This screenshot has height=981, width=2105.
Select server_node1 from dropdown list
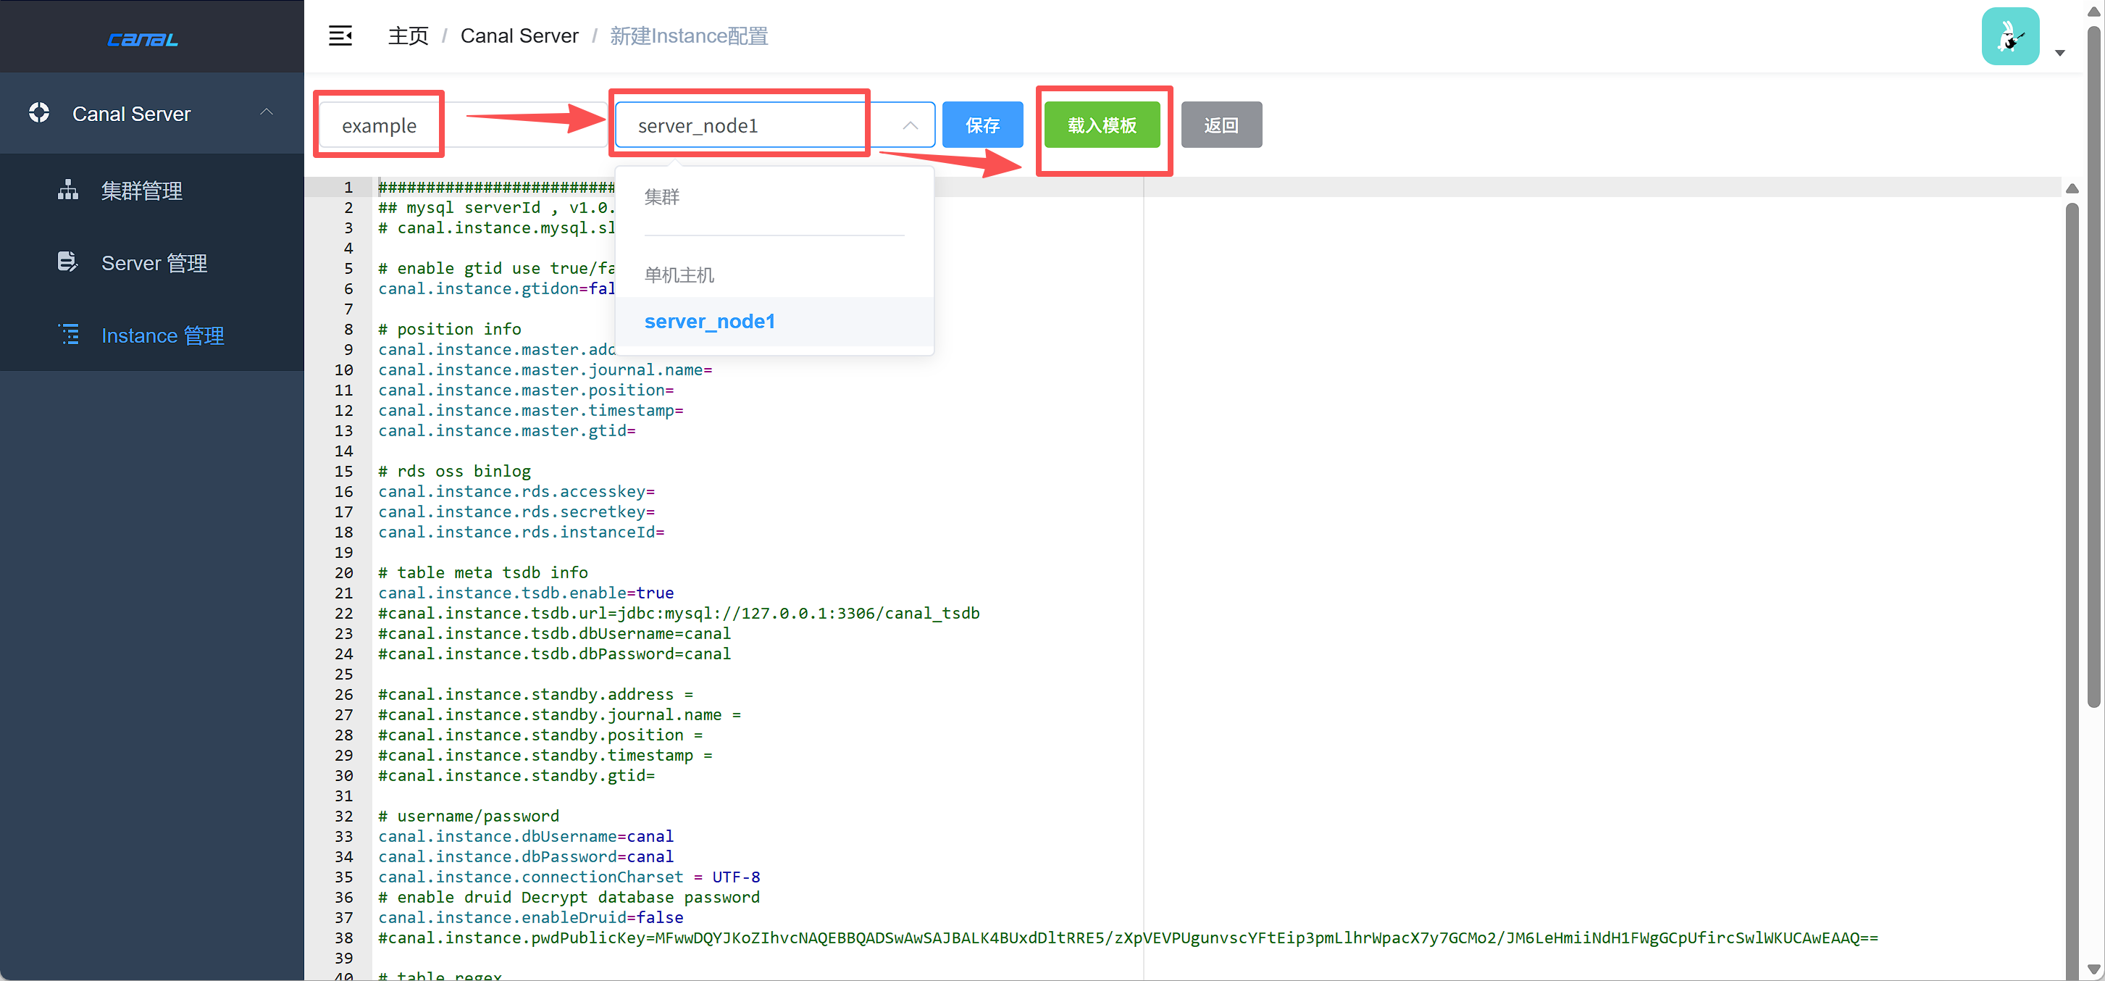(x=708, y=321)
